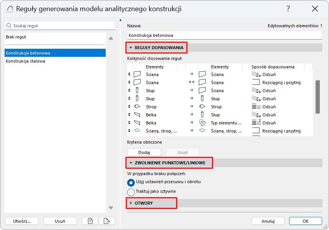The image size is (329, 230).
Task: Click the reorder handle of the Słup to Słup row
Action: (x=129, y=98)
